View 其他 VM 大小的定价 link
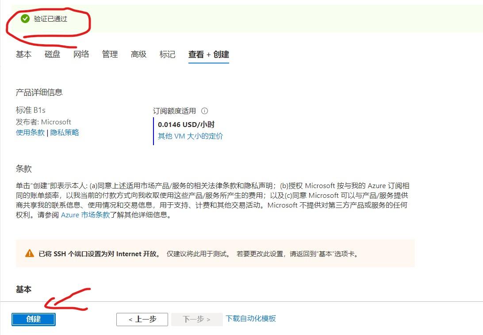 [190, 136]
